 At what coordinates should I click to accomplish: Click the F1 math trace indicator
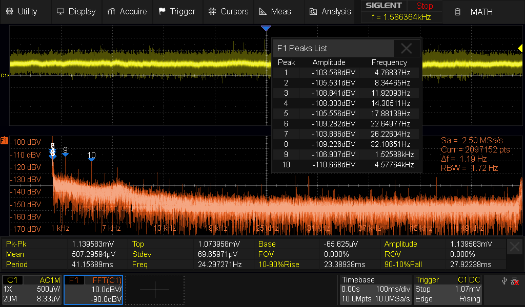[x=4, y=140]
